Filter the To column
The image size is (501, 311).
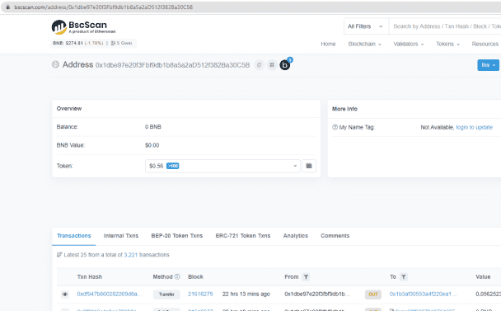click(404, 276)
